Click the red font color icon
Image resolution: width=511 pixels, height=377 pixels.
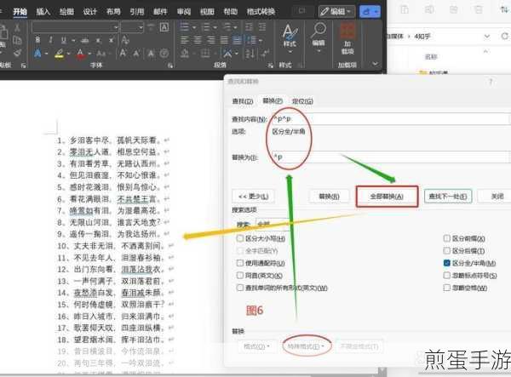(x=80, y=53)
